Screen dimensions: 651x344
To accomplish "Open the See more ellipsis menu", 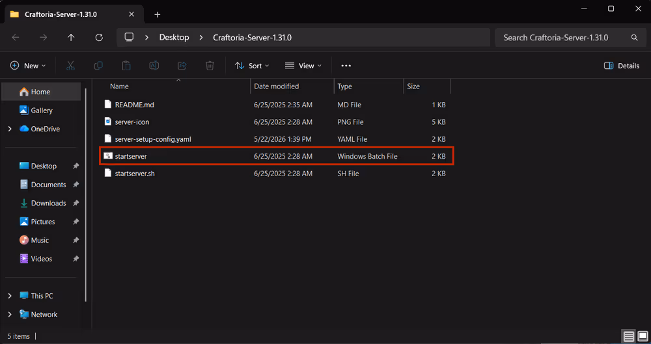I will (x=346, y=66).
